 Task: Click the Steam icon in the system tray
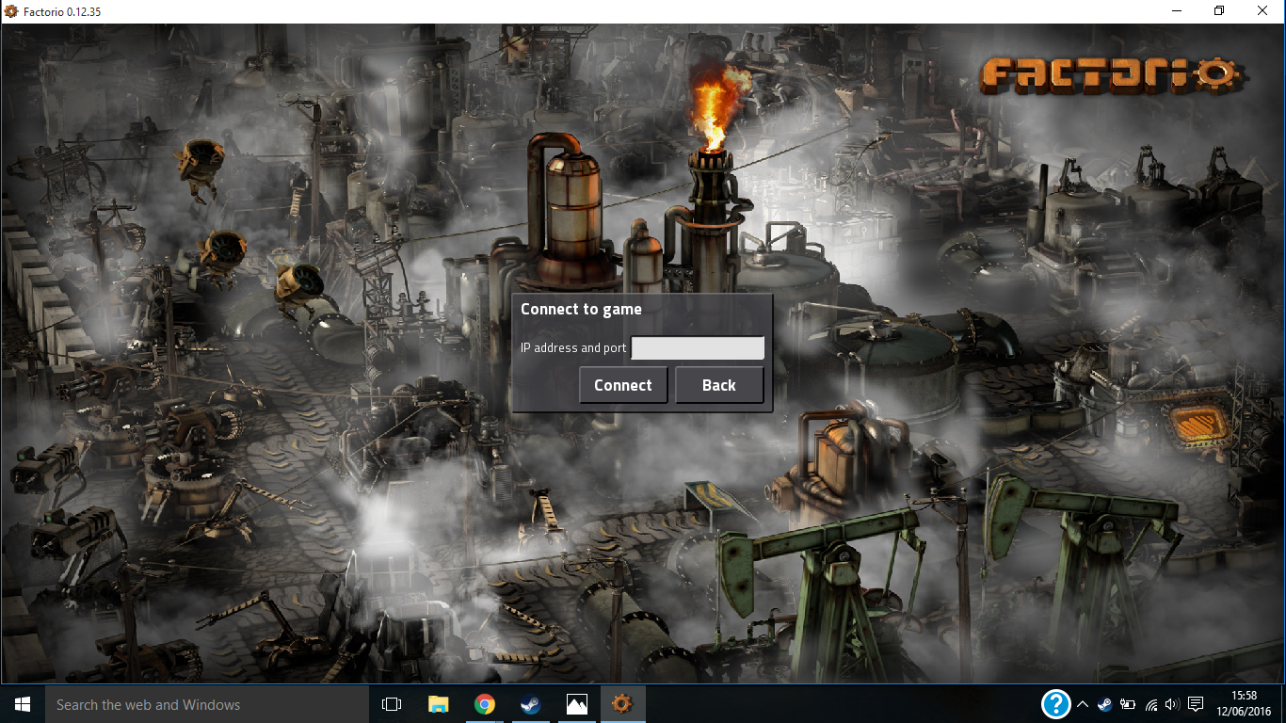[1104, 704]
